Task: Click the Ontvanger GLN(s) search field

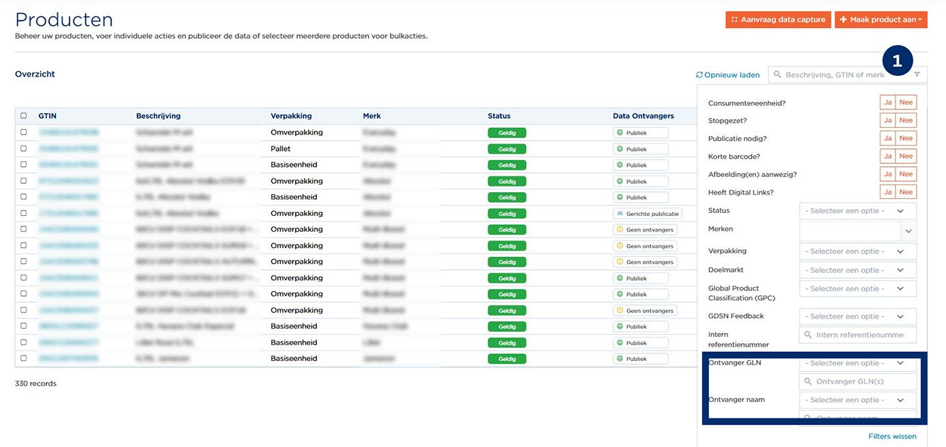Action: [x=858, y=381]
